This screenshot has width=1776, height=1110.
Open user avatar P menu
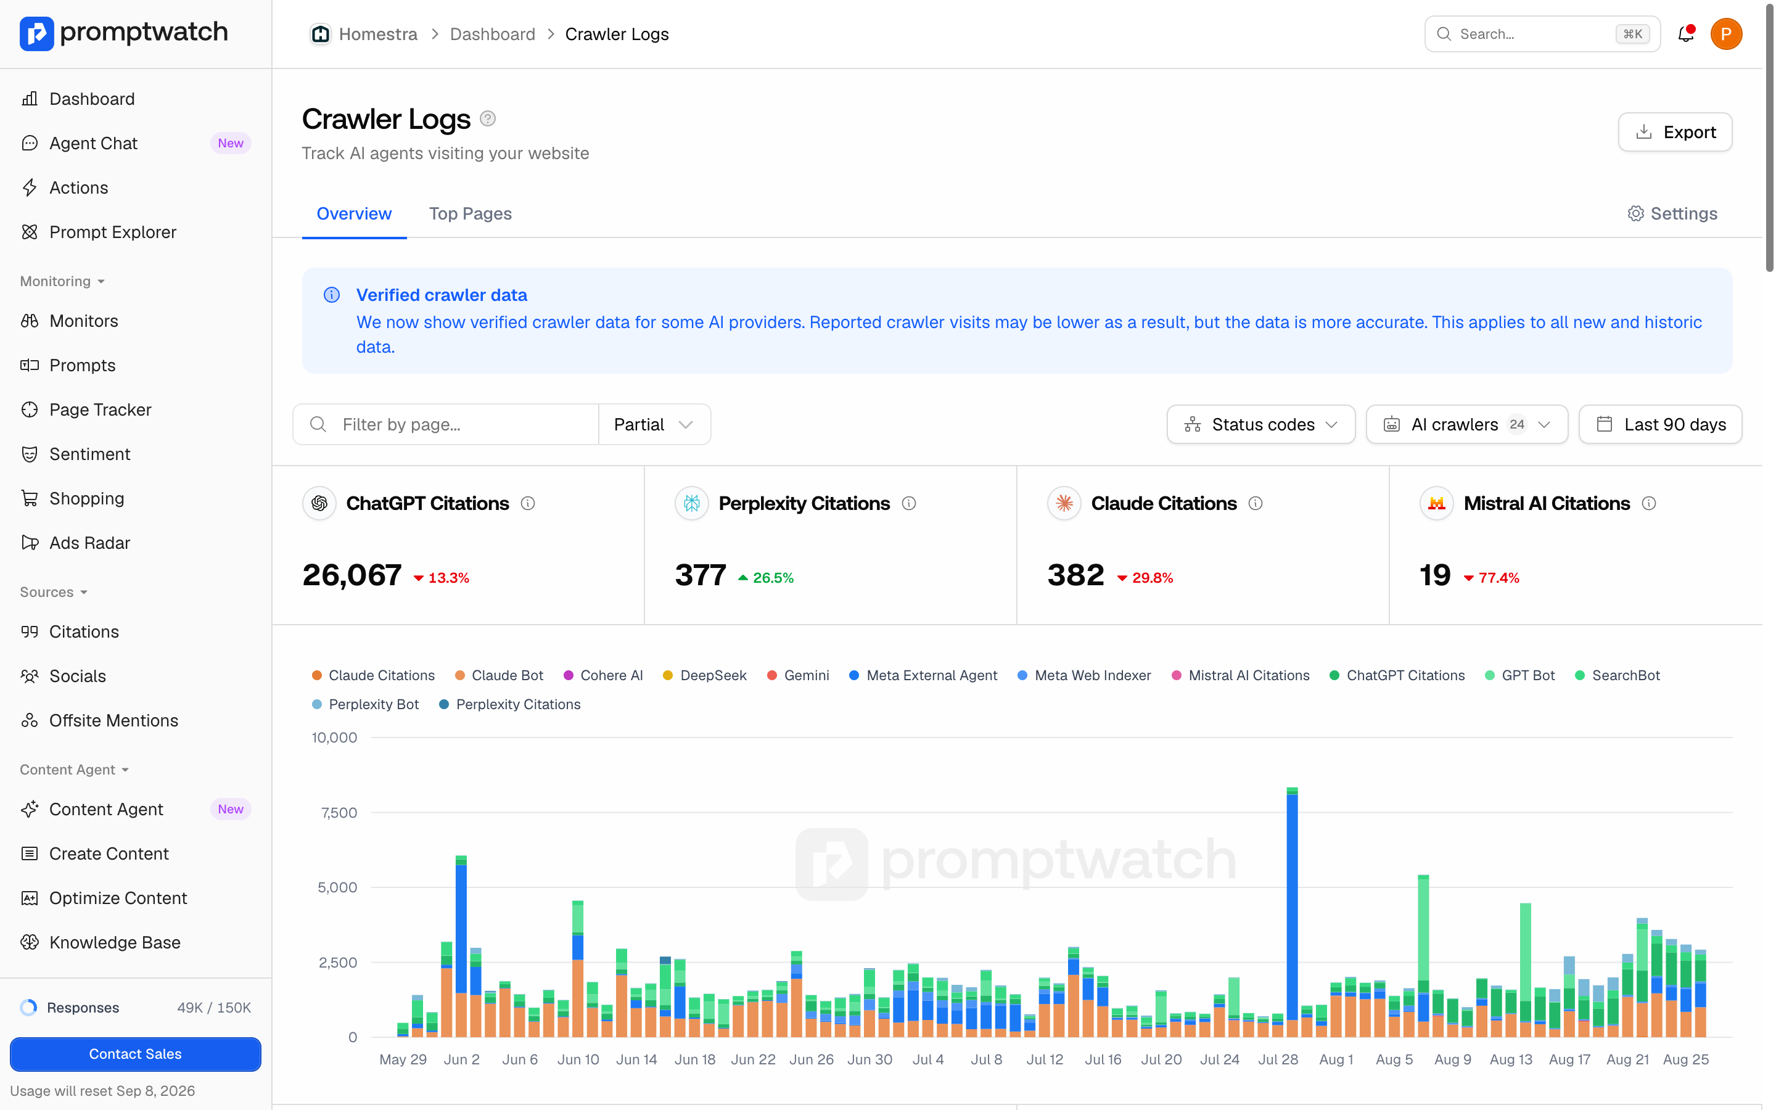click(1726, 34)
